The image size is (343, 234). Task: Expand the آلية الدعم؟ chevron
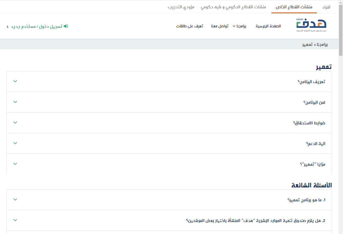pos(15,143)
